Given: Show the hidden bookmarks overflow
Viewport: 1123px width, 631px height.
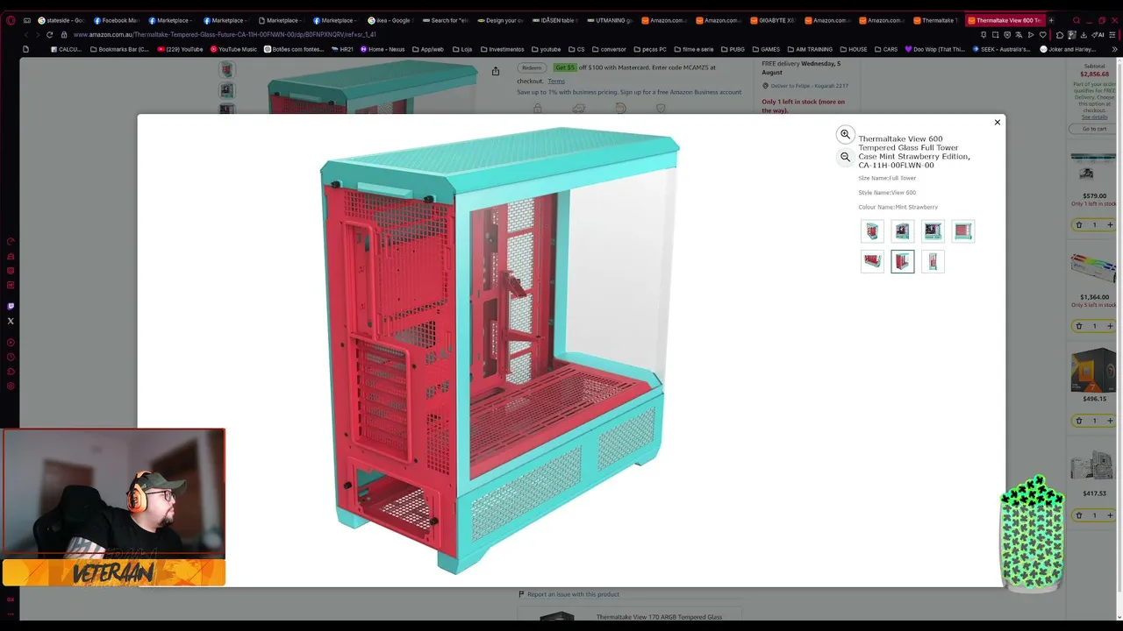Looking at the screenshot, I should pyautogui.click(x=1115, y=49).
